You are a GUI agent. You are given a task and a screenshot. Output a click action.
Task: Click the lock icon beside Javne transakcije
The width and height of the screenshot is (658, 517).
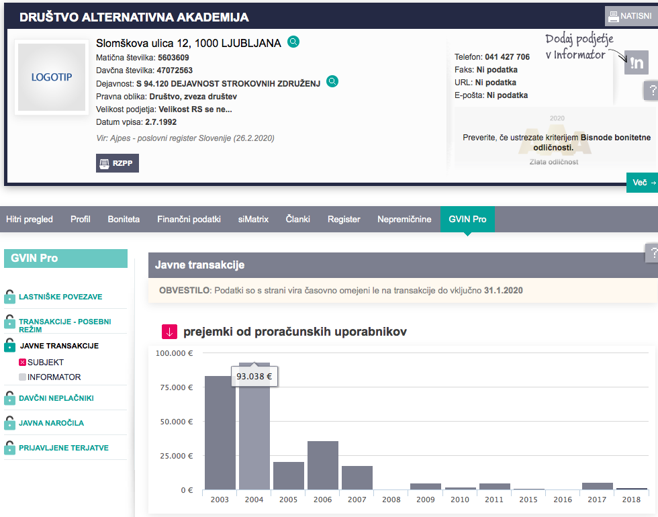coord(9,345)
